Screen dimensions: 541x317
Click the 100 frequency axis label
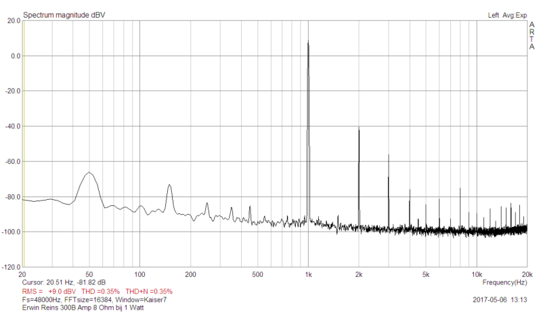[139, 274]
